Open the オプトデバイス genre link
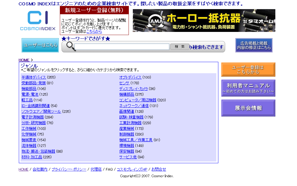This screenshot has height=186, width=297. tap(130, 77)
